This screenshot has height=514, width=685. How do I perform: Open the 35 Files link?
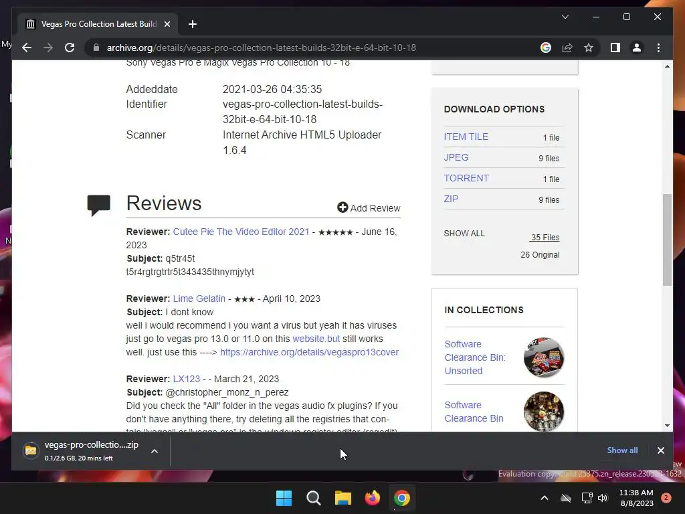pos(545,238)
